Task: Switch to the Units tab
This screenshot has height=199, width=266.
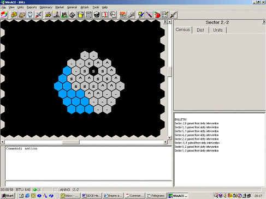Action: click(x=218, y=30)
